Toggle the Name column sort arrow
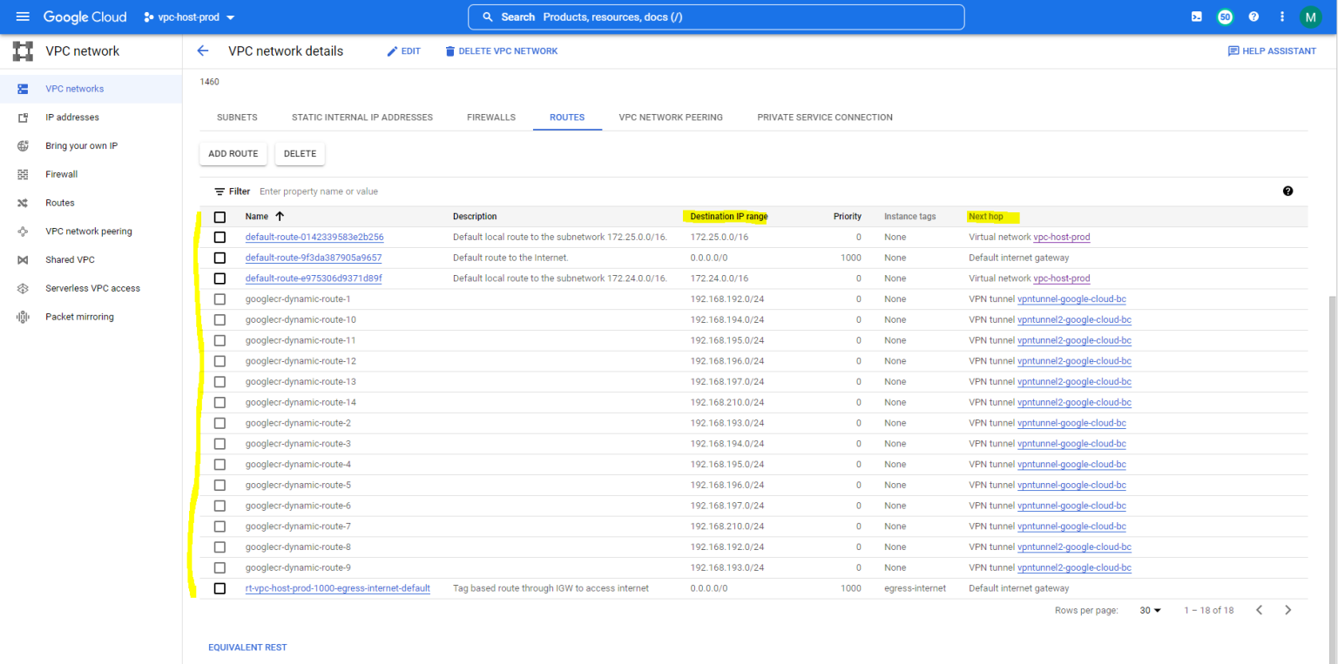 [280, 216]
